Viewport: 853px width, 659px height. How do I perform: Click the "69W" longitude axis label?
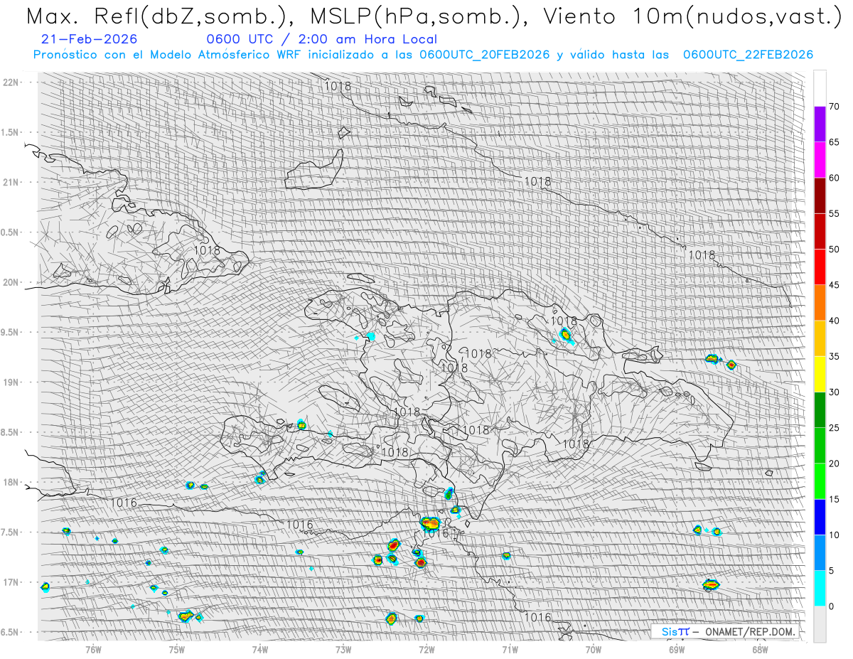click(677, 648)
